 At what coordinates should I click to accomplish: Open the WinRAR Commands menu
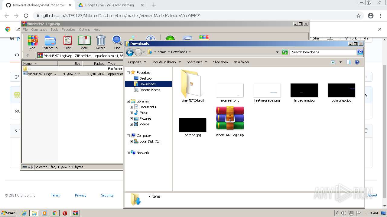(39, 30)
